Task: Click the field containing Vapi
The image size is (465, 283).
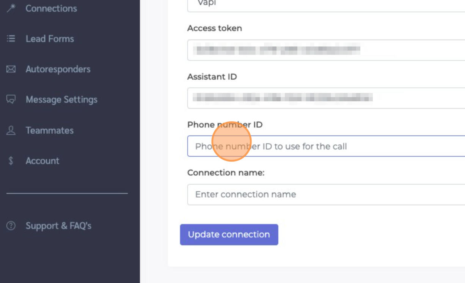Action: coord(326,4)
